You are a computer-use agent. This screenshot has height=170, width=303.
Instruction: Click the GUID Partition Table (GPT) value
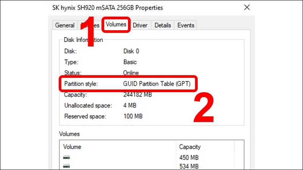point(159,84)
